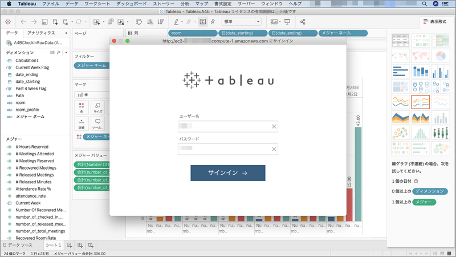Clear the username field with X
Screen dimensions: 456x257
pyautogui.click(x=274, y=126)
